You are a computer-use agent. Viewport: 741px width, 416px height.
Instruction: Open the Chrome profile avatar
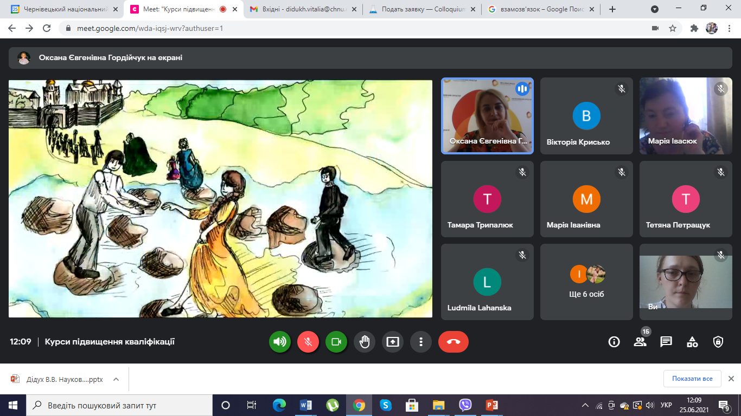pos(712,28)
